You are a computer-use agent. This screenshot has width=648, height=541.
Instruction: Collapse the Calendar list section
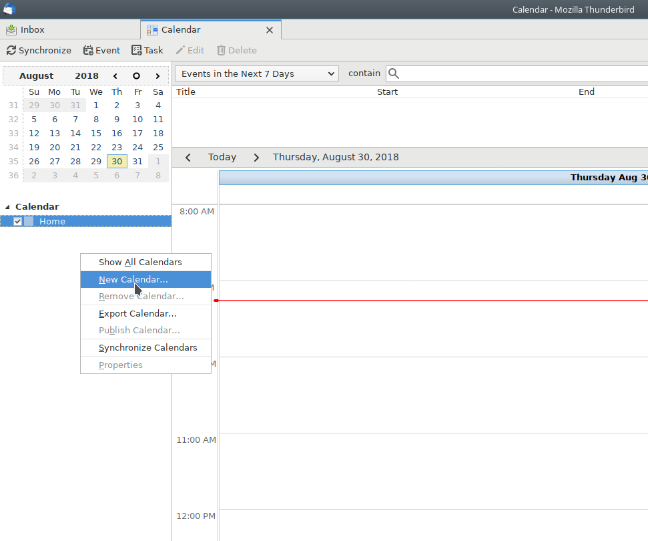point(7,207)
